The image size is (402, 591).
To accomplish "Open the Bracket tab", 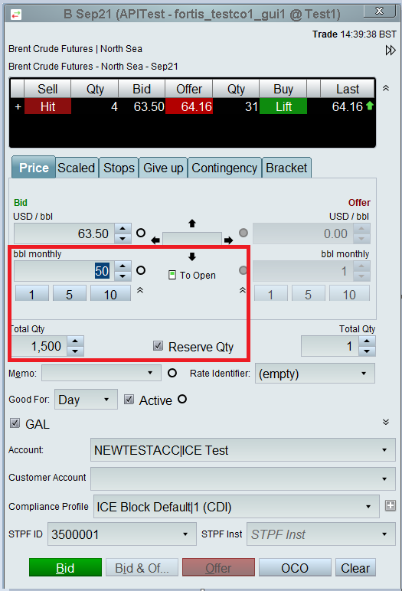I will pos(286,168).
